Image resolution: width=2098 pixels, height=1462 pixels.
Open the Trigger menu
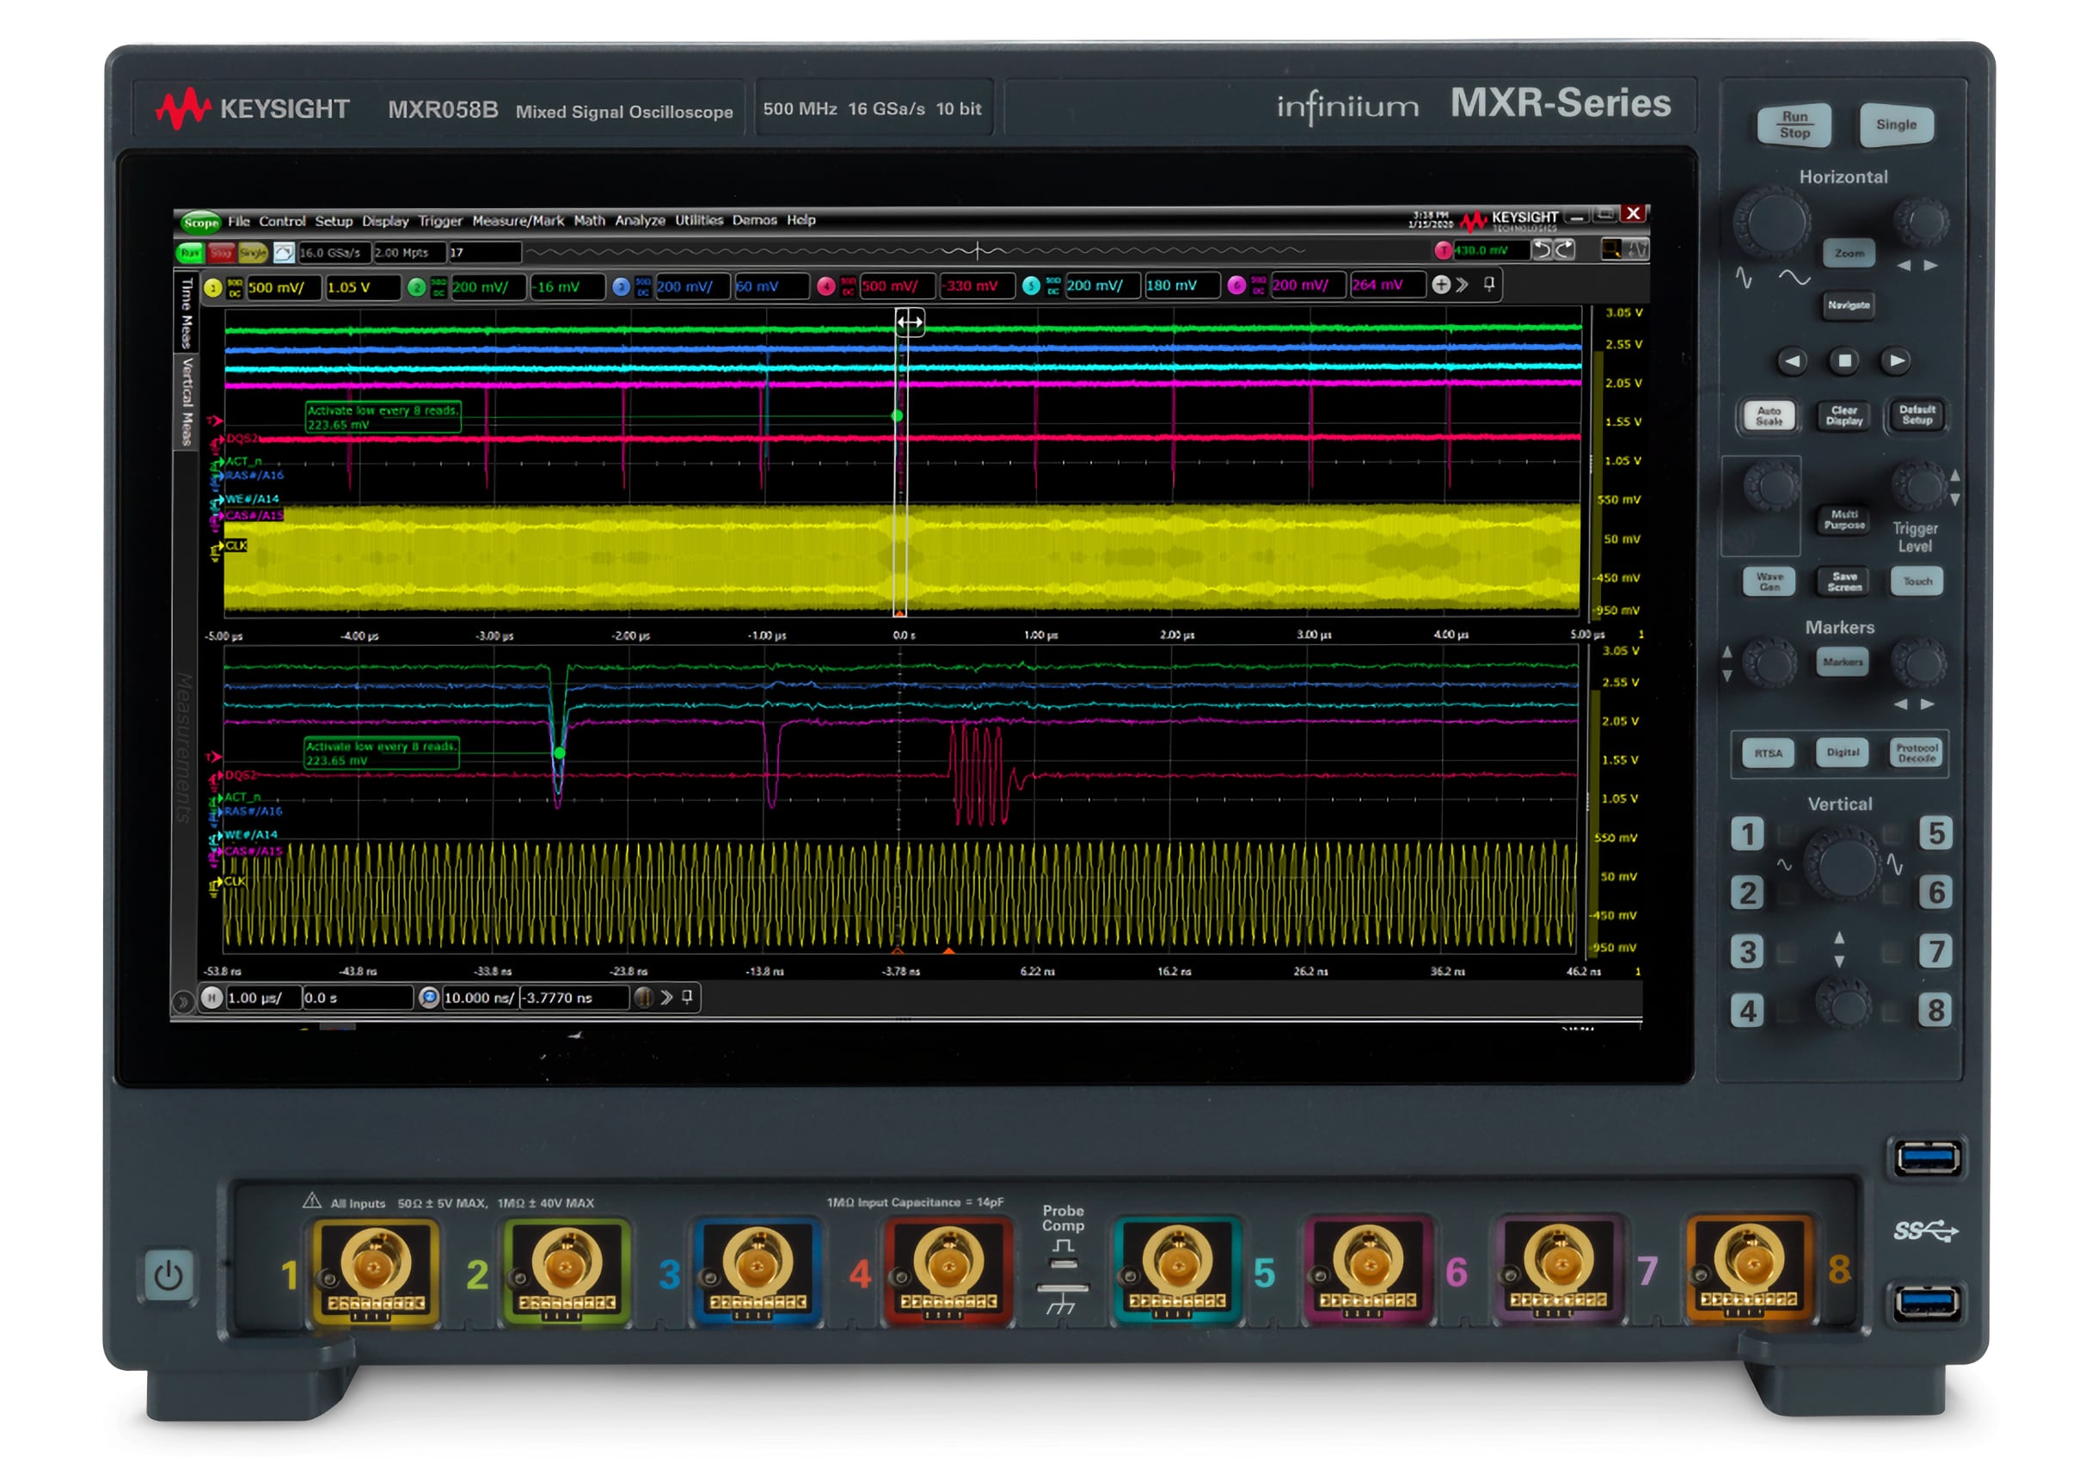[x=440, y=220]
